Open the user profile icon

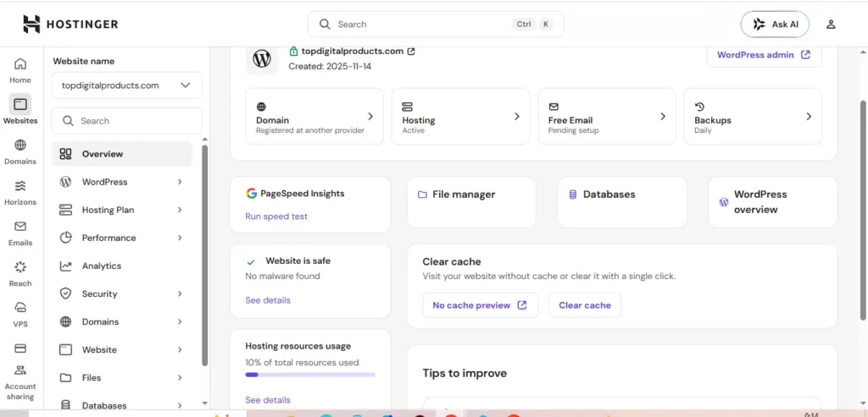point(831,25)
